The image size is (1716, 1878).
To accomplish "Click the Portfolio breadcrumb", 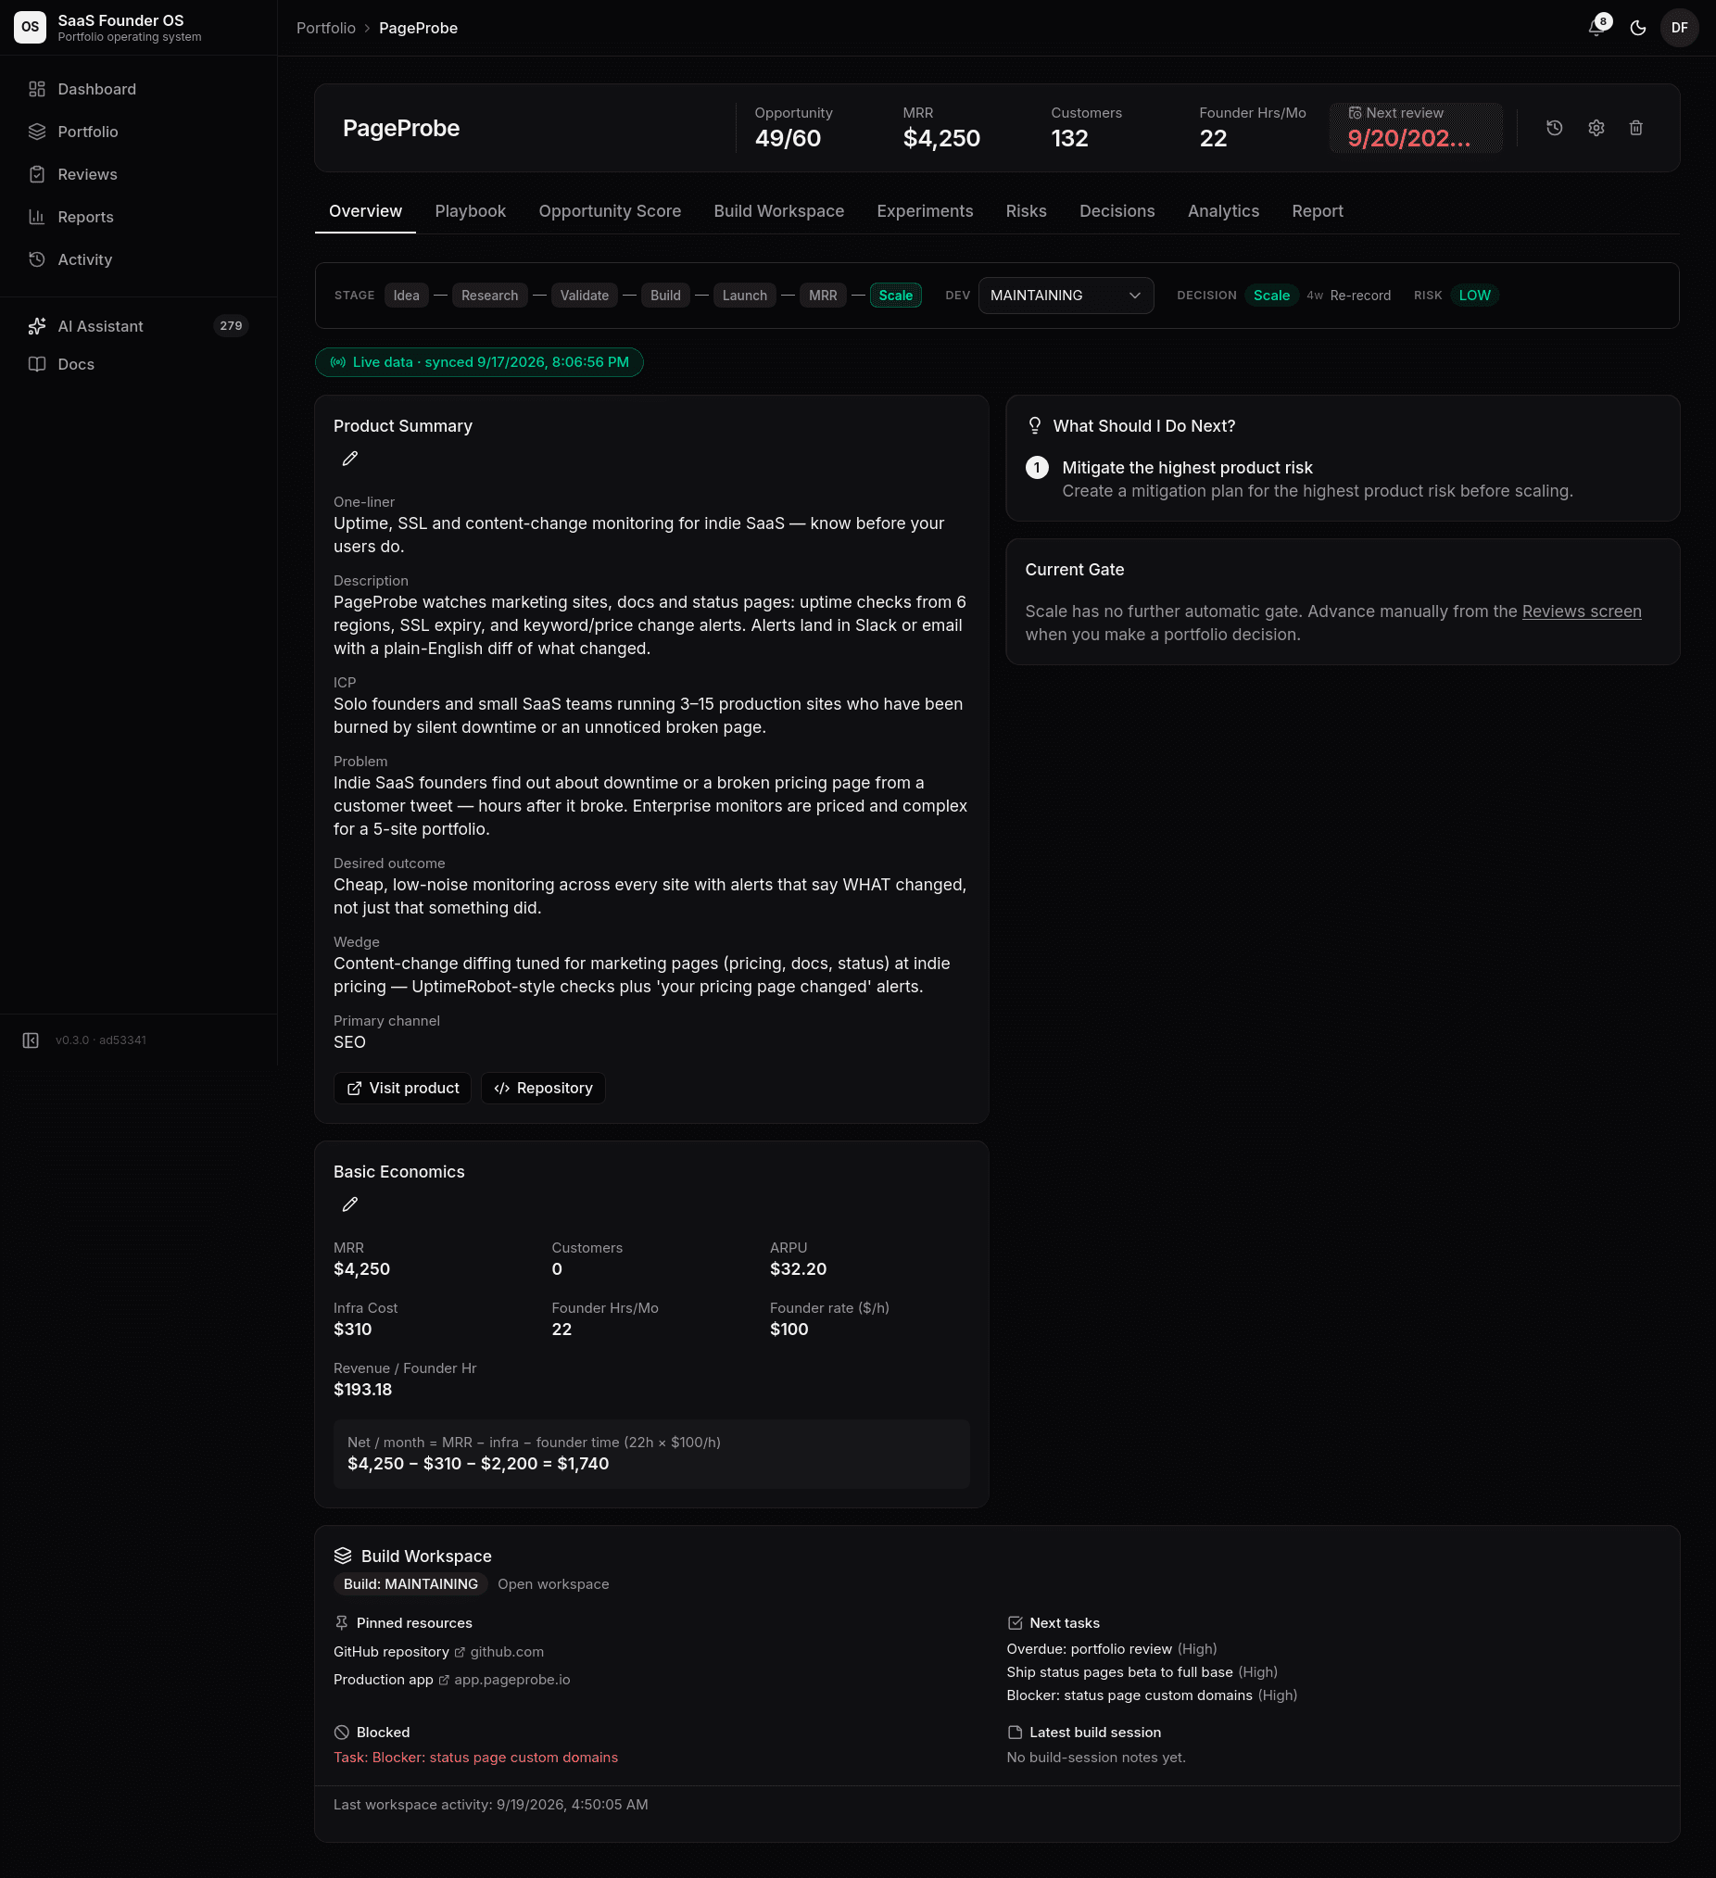I will (x=326, y=28).
